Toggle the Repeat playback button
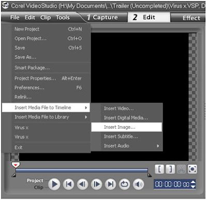Viewport: 207px width, 200px height. point(124,184)
